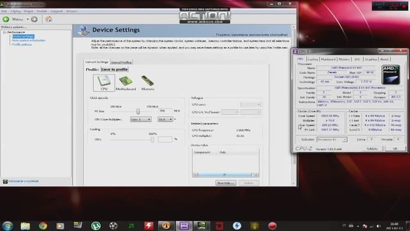
Task: Open the second CPU GTL Vref dropdown
Action: pyautogui.click(x=250, y=112)
